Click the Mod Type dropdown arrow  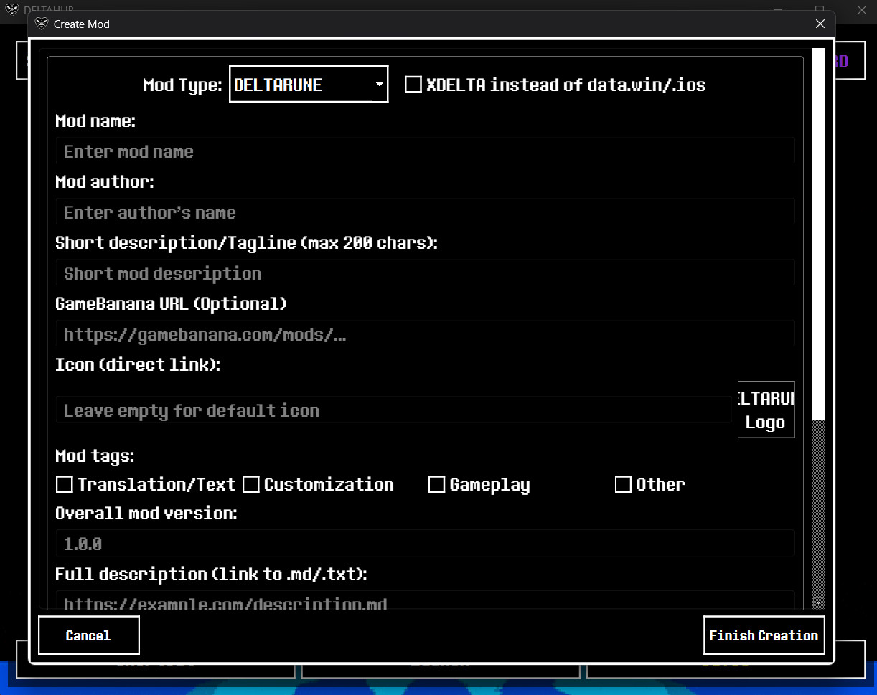point(379,84)
